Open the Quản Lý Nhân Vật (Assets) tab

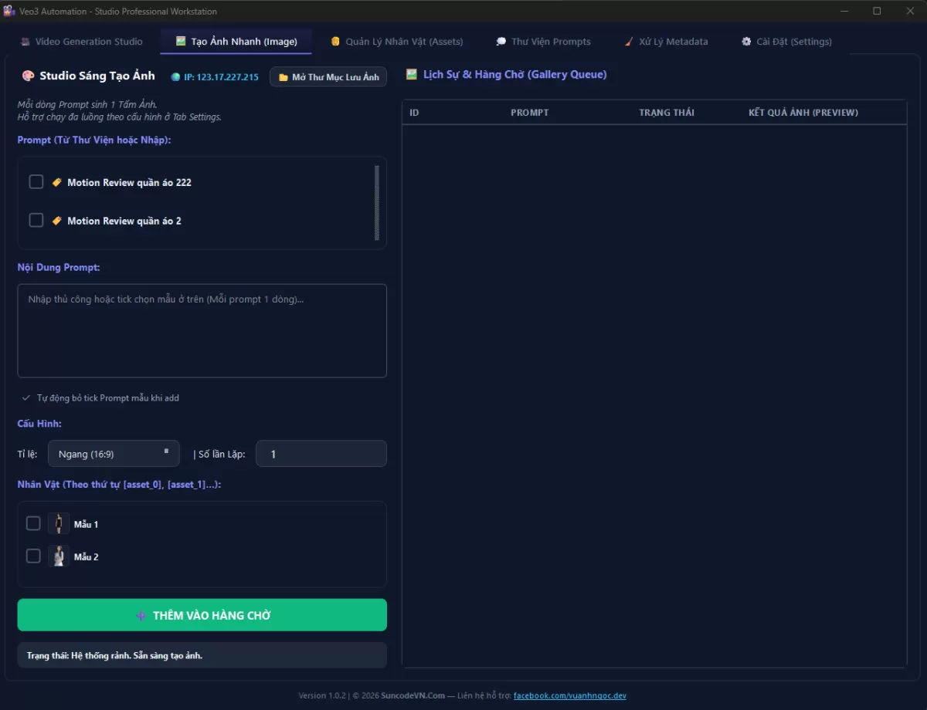coord(396,41)
